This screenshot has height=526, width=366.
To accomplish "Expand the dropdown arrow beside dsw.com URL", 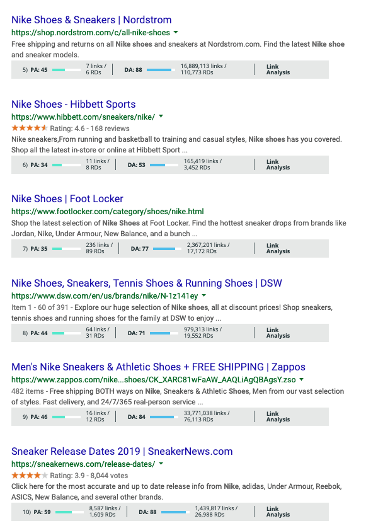I will point(204,295).
